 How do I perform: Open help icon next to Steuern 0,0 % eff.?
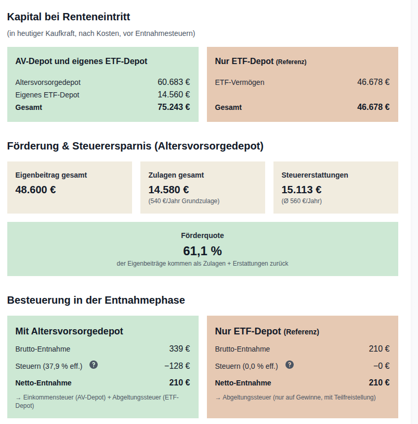tap(290, 365)
